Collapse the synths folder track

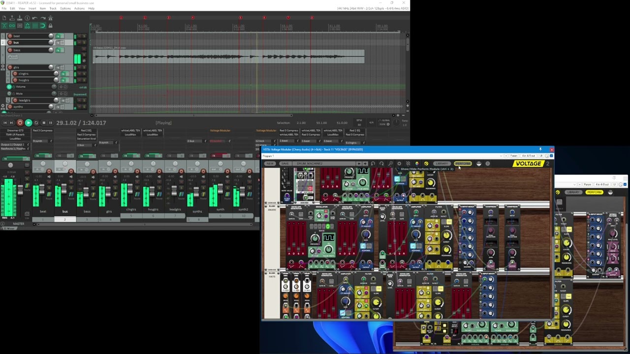[x=3, y=106]
